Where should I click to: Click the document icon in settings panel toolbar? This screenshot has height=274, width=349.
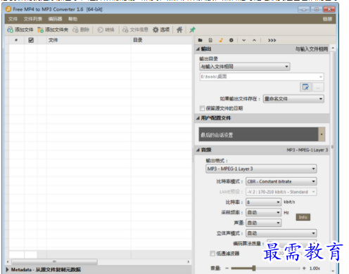pos(210,40)
